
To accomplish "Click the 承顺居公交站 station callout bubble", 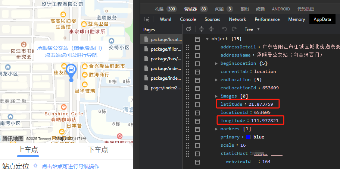I will pyautogui.click(x=71, y=51).
